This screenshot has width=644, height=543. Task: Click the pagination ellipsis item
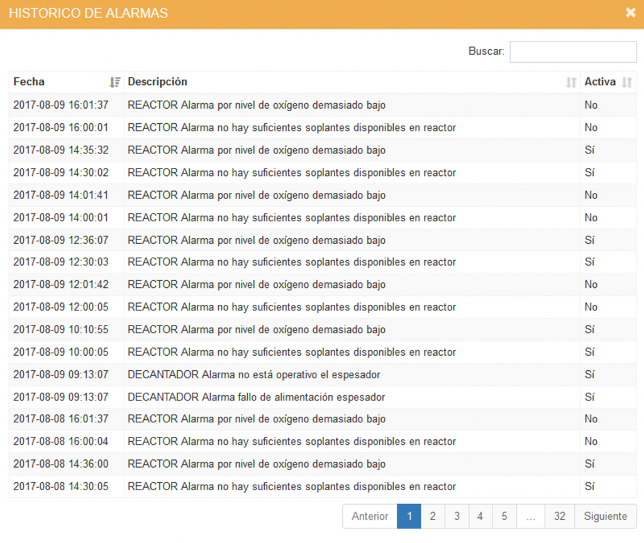[x=531, y=516]
